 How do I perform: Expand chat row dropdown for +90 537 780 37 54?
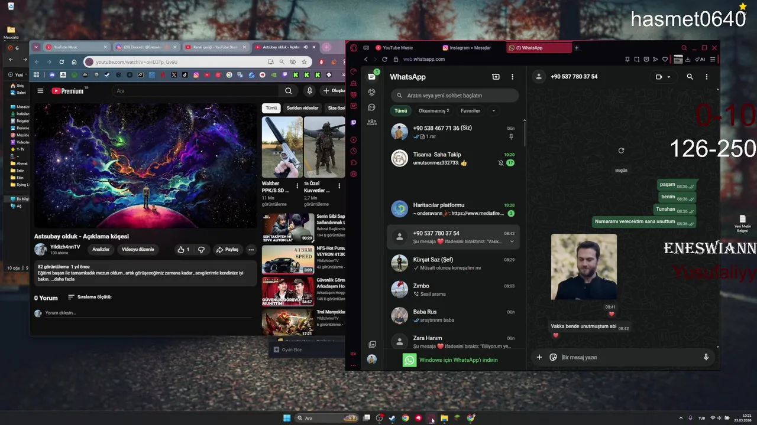click(512, 241)
